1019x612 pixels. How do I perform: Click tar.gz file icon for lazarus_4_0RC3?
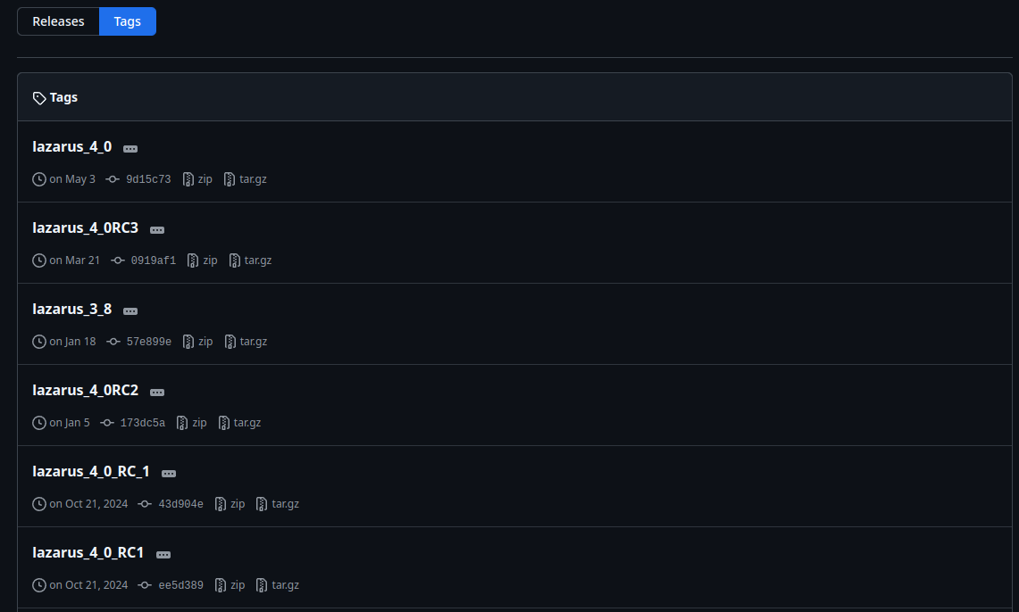point(235,261)
